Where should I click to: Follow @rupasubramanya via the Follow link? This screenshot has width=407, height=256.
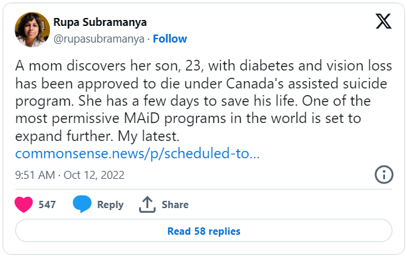(x=170, y=39)
